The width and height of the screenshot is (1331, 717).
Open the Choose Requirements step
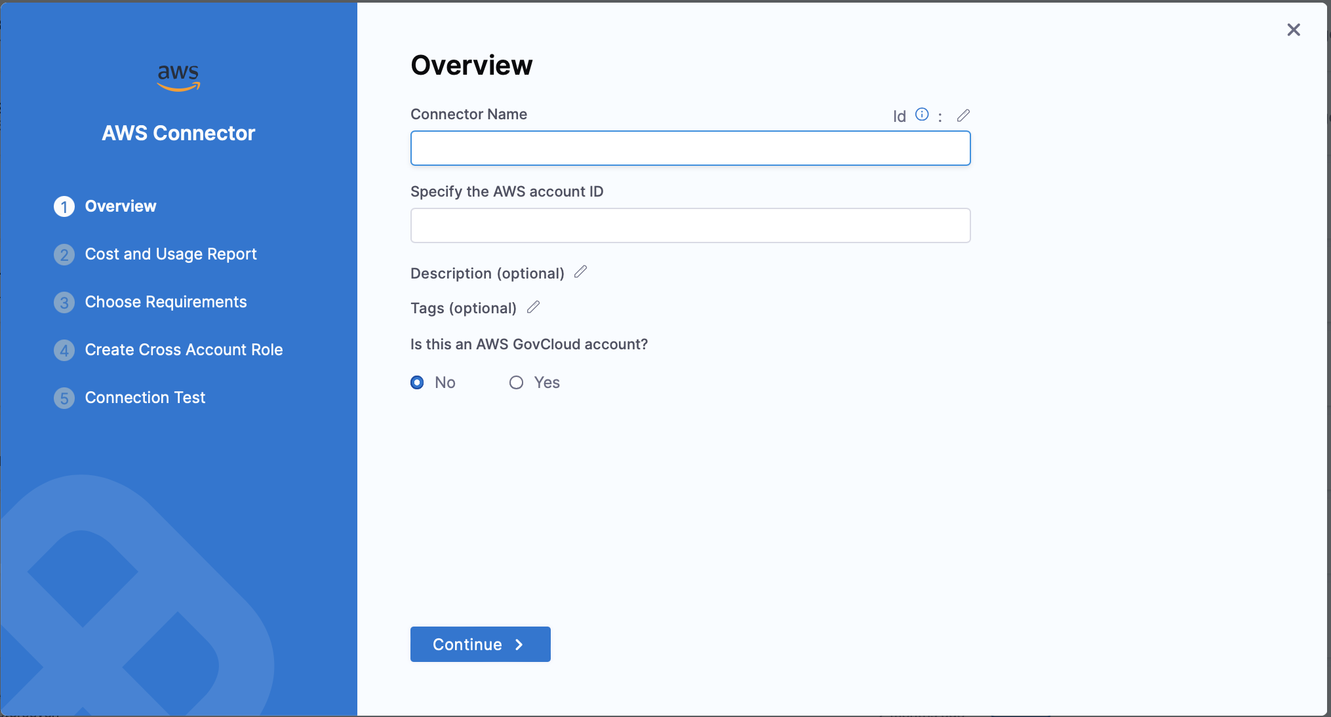166,302
